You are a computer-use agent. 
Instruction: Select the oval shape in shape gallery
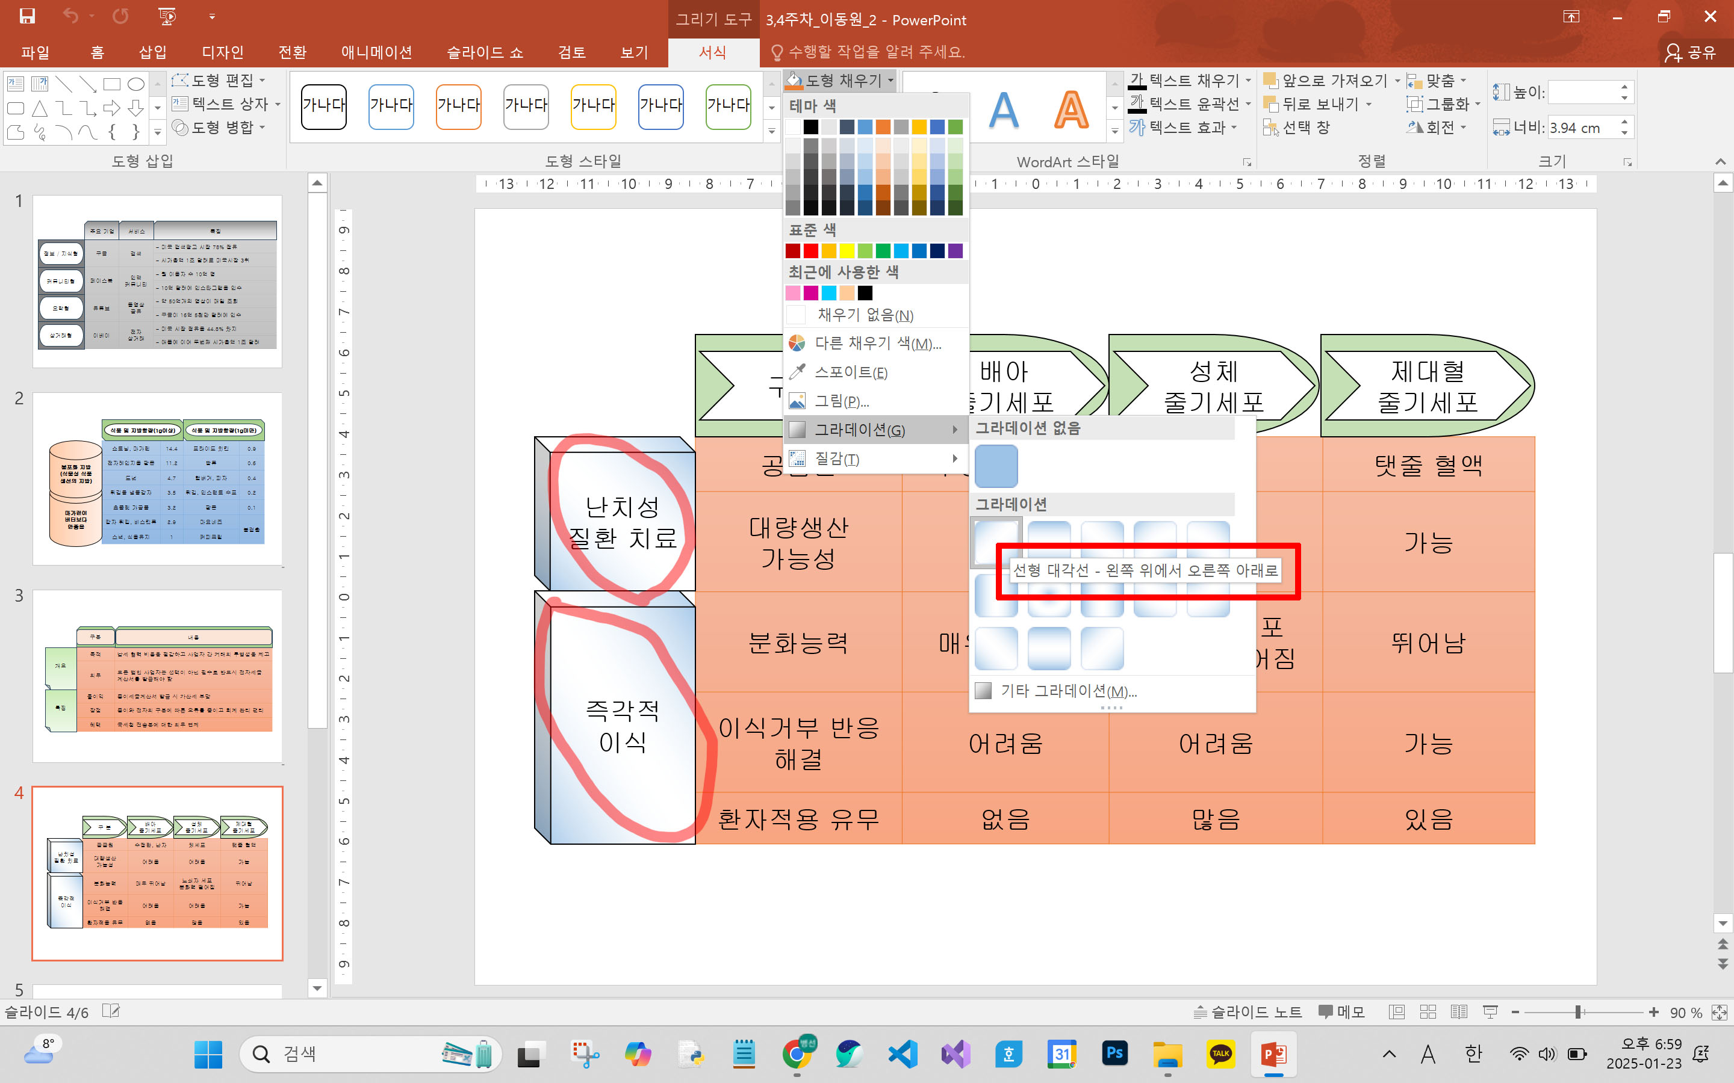pyautogui.click(x=135, y=84)
